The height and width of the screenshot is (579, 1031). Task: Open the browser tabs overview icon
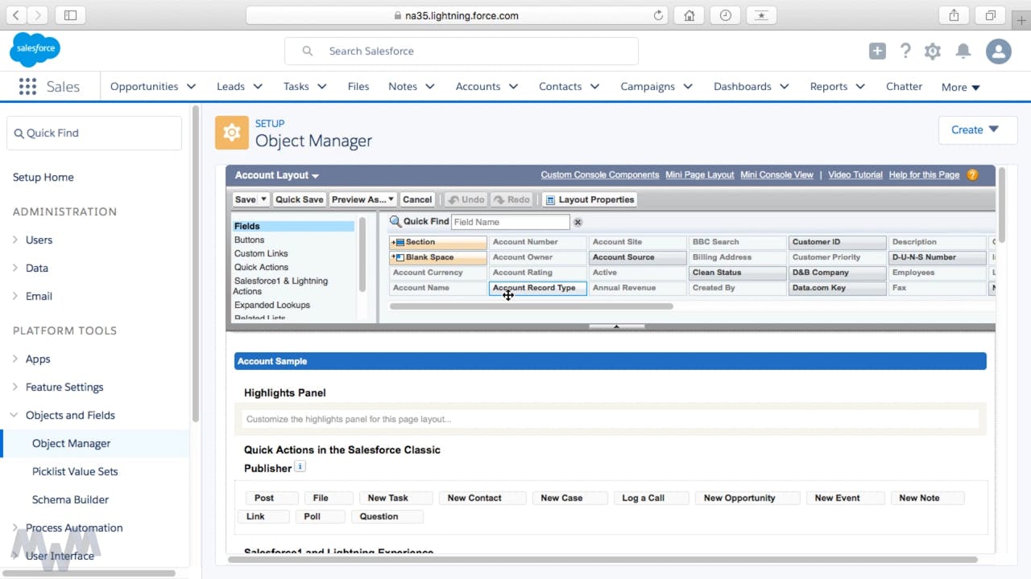(x=991, y=15)
